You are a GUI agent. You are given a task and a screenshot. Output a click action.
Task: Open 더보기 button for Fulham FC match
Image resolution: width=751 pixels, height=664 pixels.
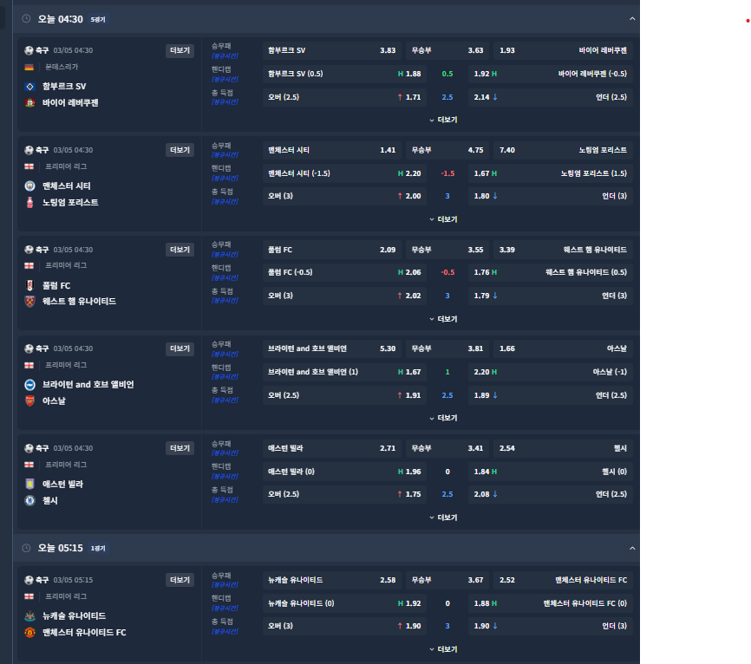180,250
